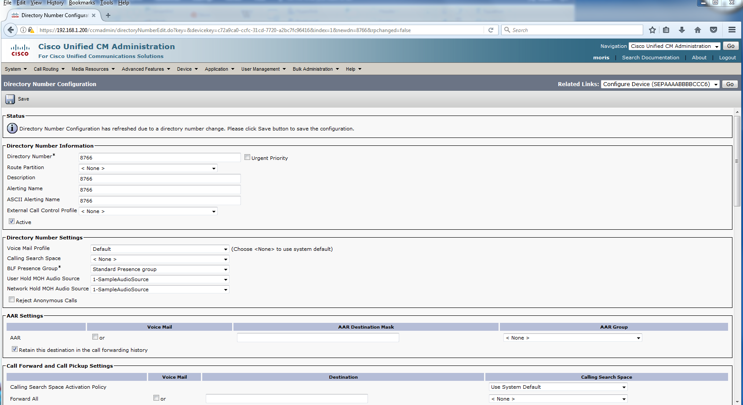Click the Directory Number input field
743x405 pixels.
(160, 158)
